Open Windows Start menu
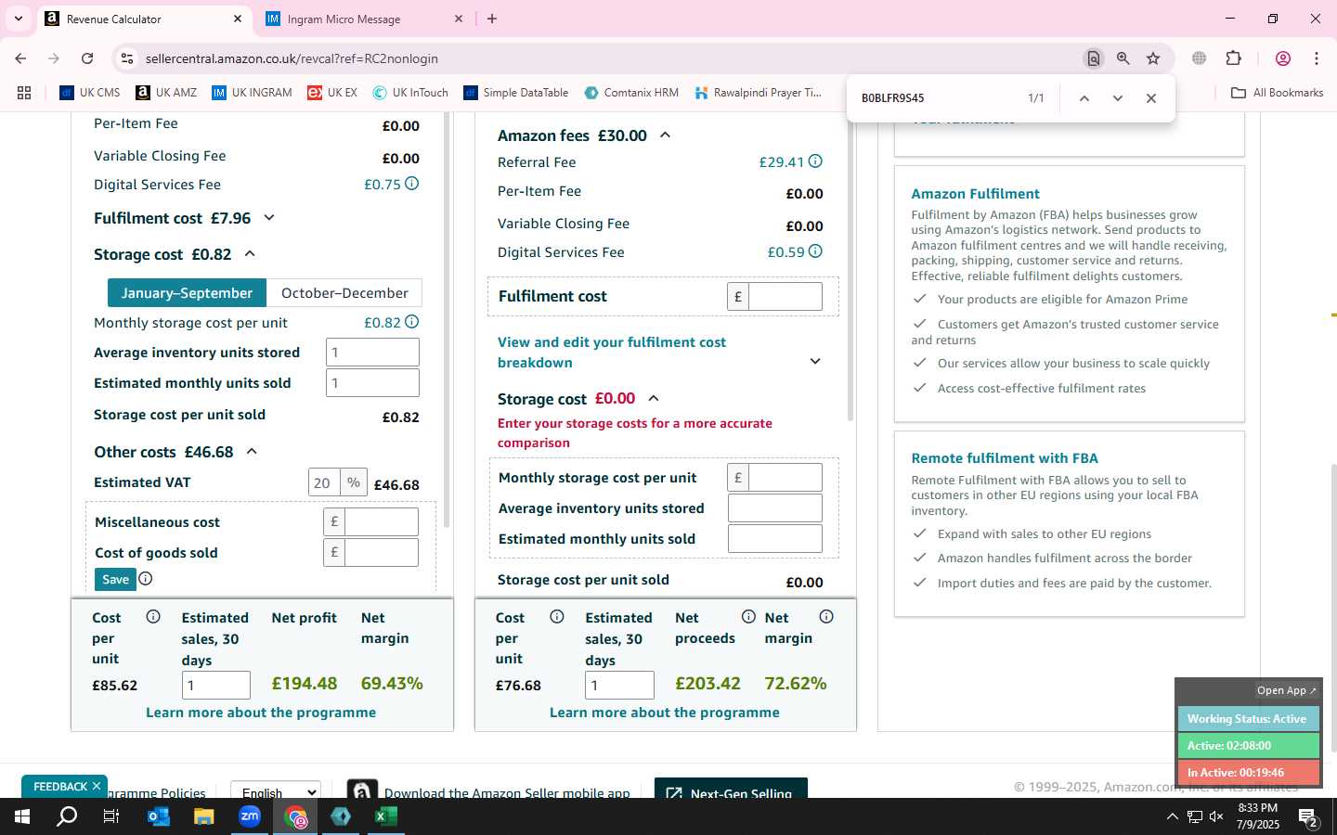 [22, 816]
